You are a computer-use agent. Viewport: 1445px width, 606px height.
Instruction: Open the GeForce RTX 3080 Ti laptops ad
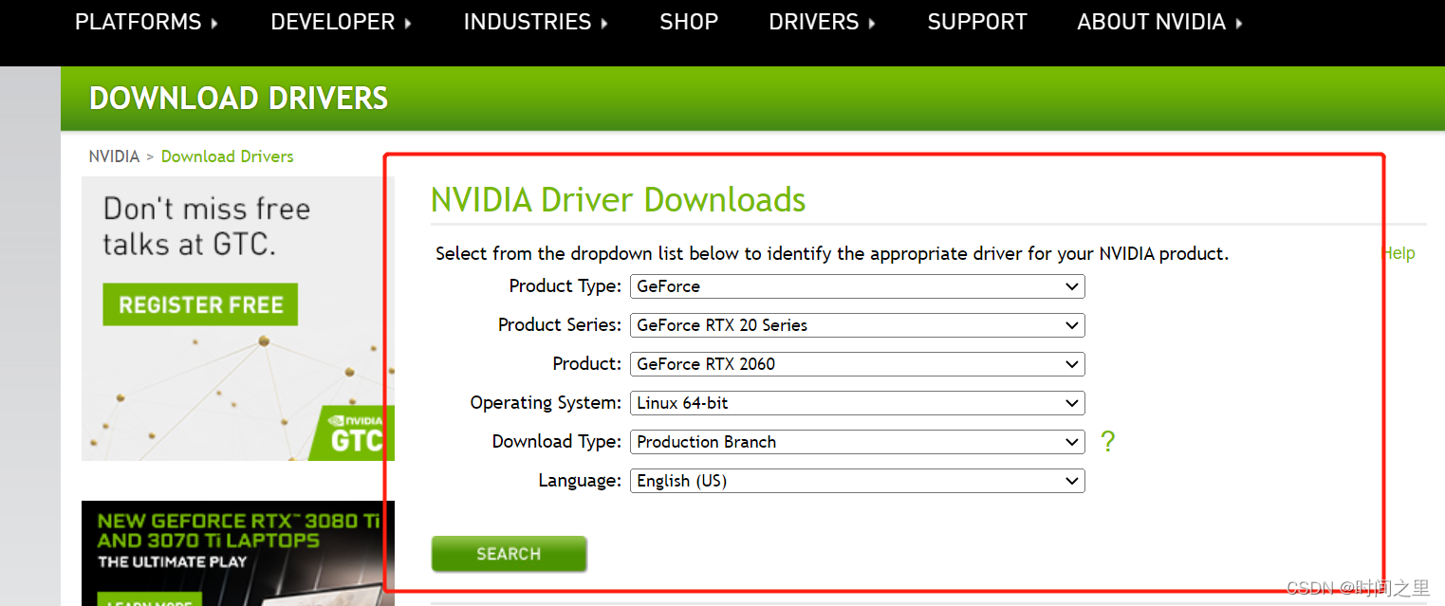tap(237, 553)
